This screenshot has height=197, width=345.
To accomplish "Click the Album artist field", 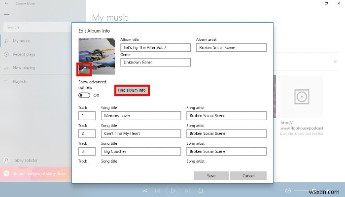I will click(x=231, y=47).
